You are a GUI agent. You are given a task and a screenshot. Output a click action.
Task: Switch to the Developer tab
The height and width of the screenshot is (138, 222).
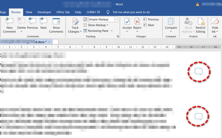[44, 12]
